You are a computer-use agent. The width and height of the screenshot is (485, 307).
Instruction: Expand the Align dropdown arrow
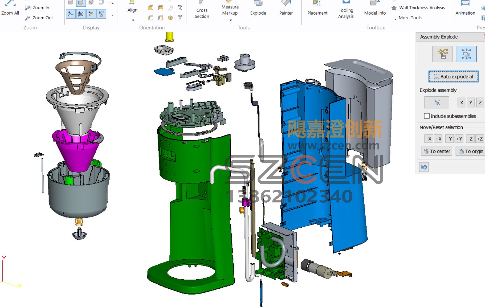pyautogui.click(x=133, y=20)
